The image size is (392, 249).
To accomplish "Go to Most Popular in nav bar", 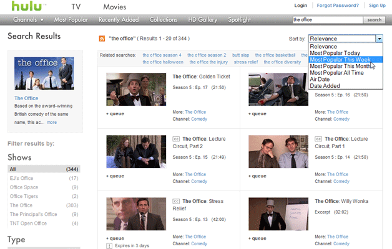I will [71, 20].
